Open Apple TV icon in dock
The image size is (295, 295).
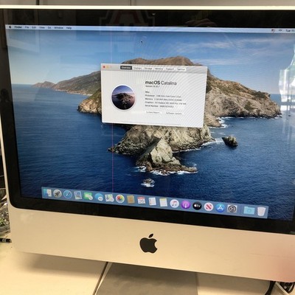click(197, 206)
